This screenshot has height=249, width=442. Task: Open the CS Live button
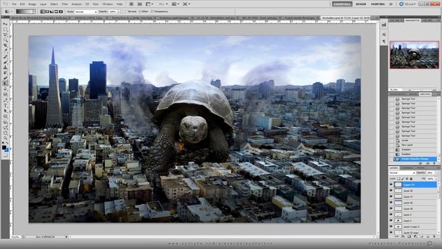tap(408, 4)
